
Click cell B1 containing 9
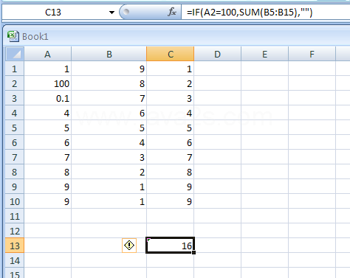click(x=109, y=69)
